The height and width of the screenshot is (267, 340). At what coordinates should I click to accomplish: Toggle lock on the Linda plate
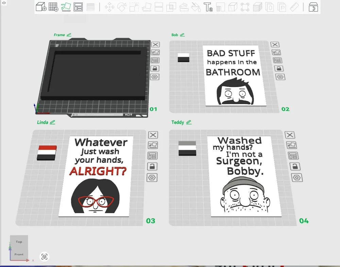[152, 166]
